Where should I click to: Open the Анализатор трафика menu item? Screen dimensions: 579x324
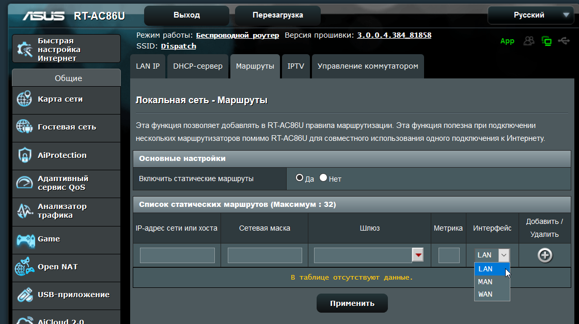point(67,212)
